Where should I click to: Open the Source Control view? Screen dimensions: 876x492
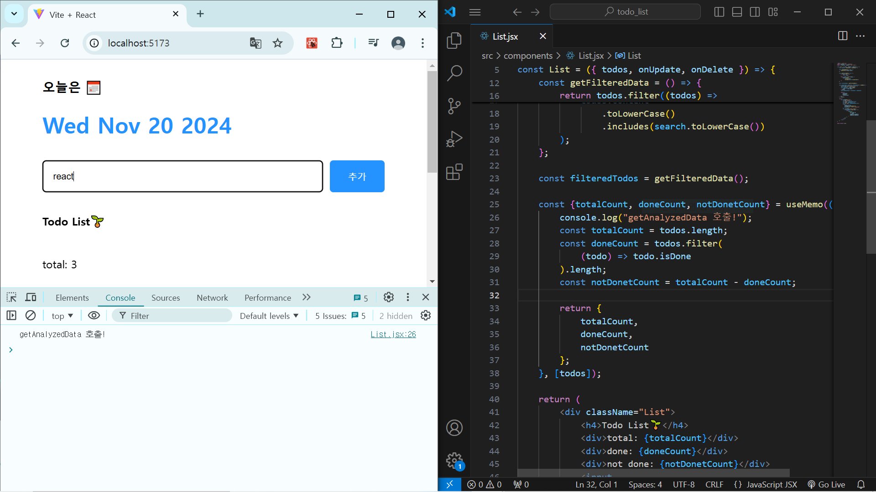coord(454,106)
